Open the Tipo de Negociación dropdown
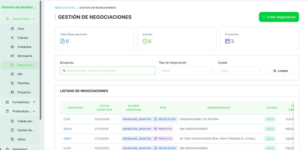Screen dimensions: 308x150 pos(187,71)
